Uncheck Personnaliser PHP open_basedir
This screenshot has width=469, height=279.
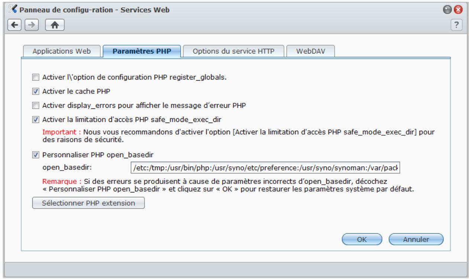[x=36, y=154]
